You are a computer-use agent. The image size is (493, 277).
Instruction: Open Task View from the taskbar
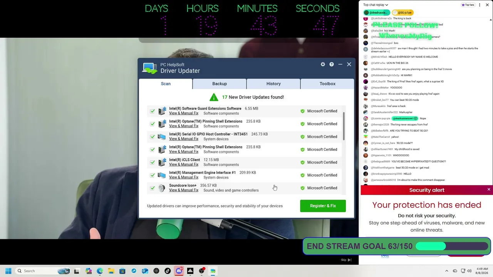tap(77, 271)
